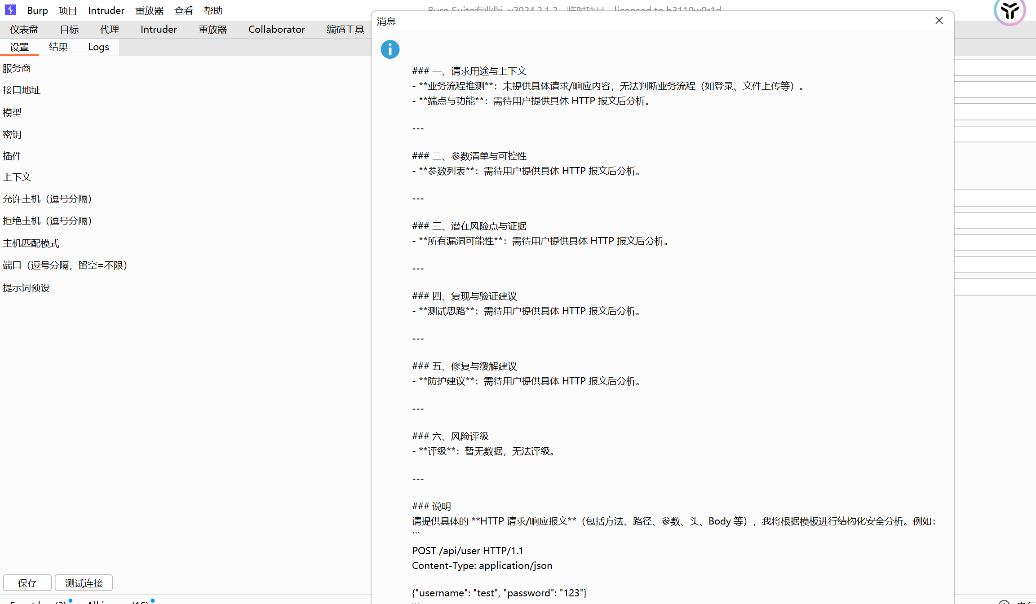
Task: Open the 查看 menu
Action: [x=183, y=10]
